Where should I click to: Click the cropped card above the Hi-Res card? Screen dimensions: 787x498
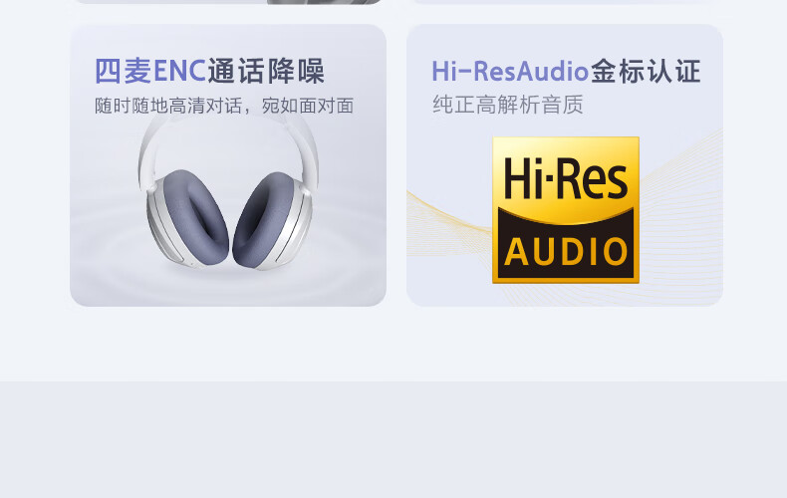(565, 2)
